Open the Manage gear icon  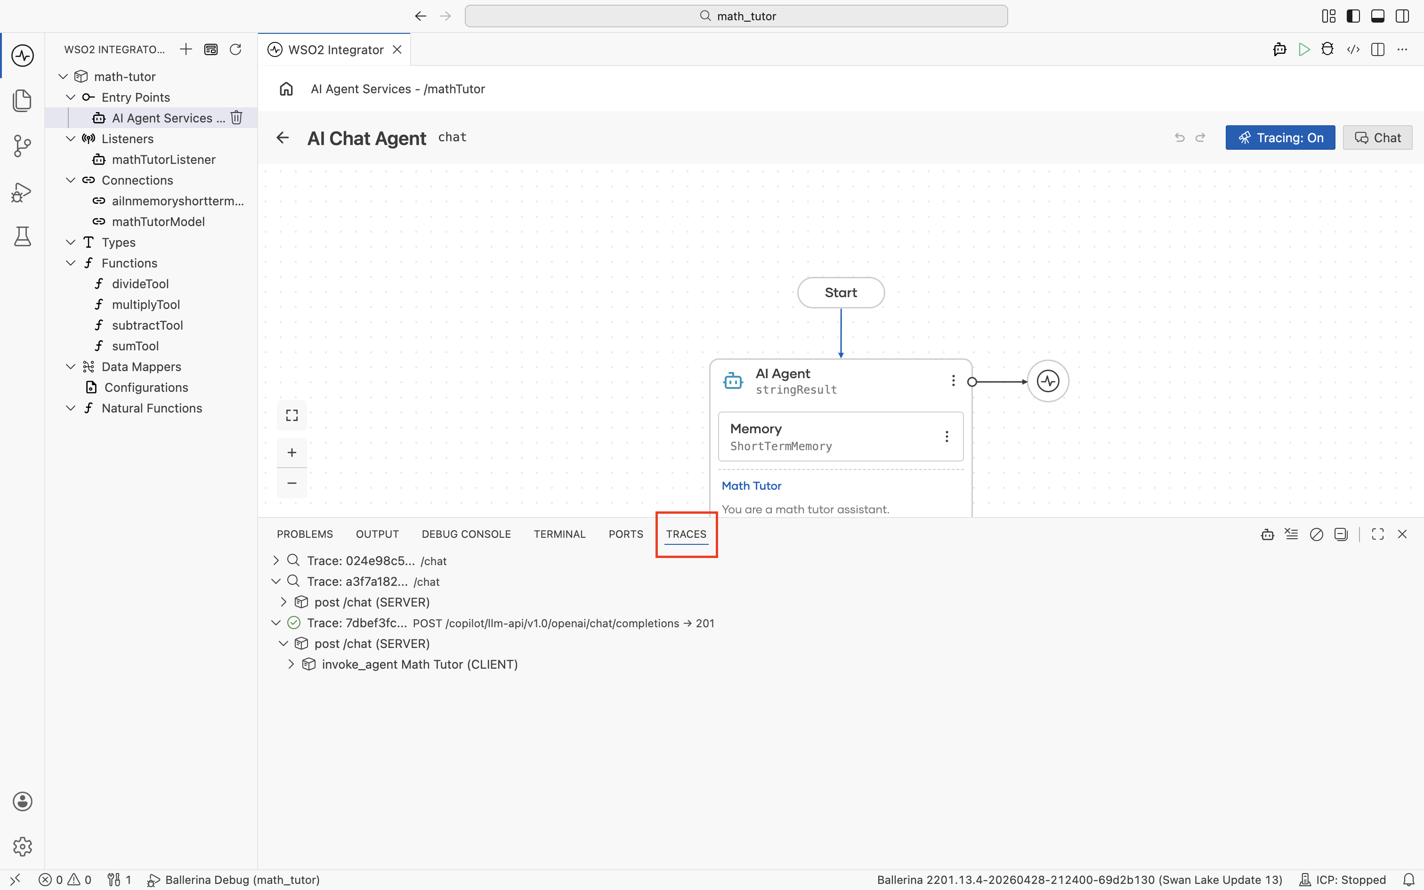(x=22, y=847)
